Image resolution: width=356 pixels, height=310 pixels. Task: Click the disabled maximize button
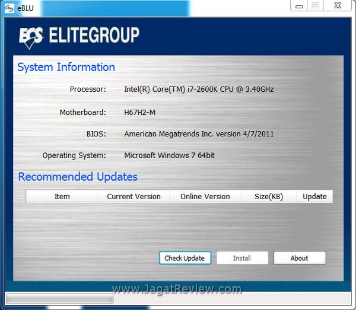[315, 5]
